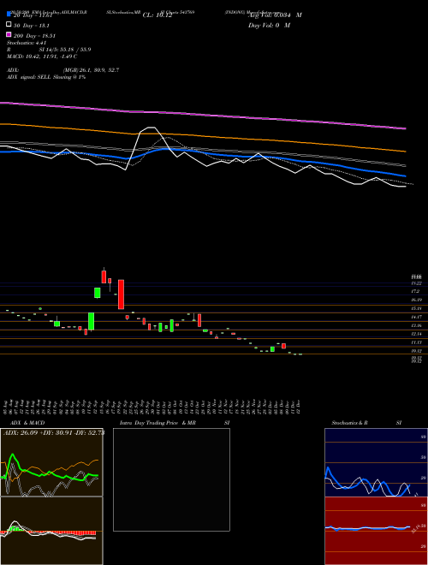The image size is (428, 565).
Task: Click the 13.16 price axis label
Action: coord(417,325)
